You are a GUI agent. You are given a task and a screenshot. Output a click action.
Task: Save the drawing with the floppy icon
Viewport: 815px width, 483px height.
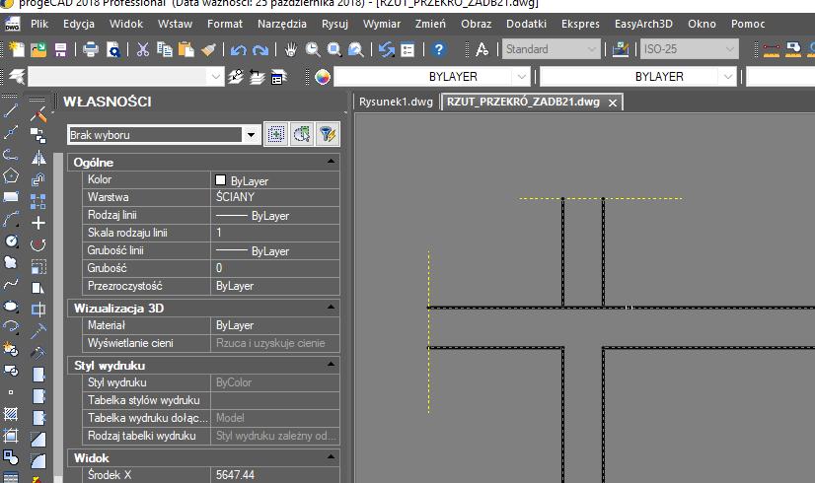60,49
